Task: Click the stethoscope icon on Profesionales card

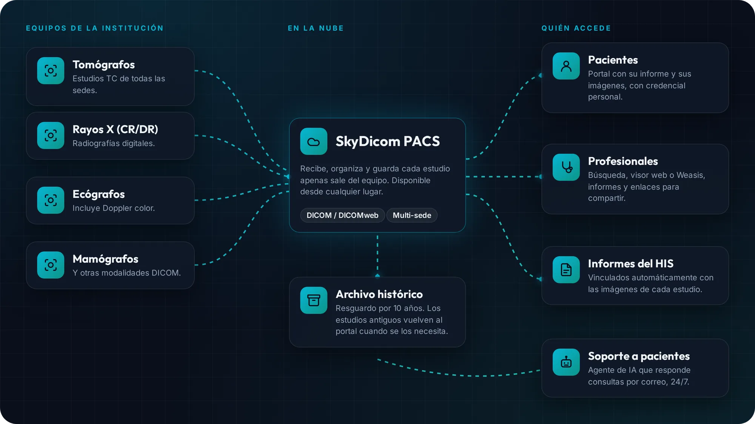Action: click(566, 167)
